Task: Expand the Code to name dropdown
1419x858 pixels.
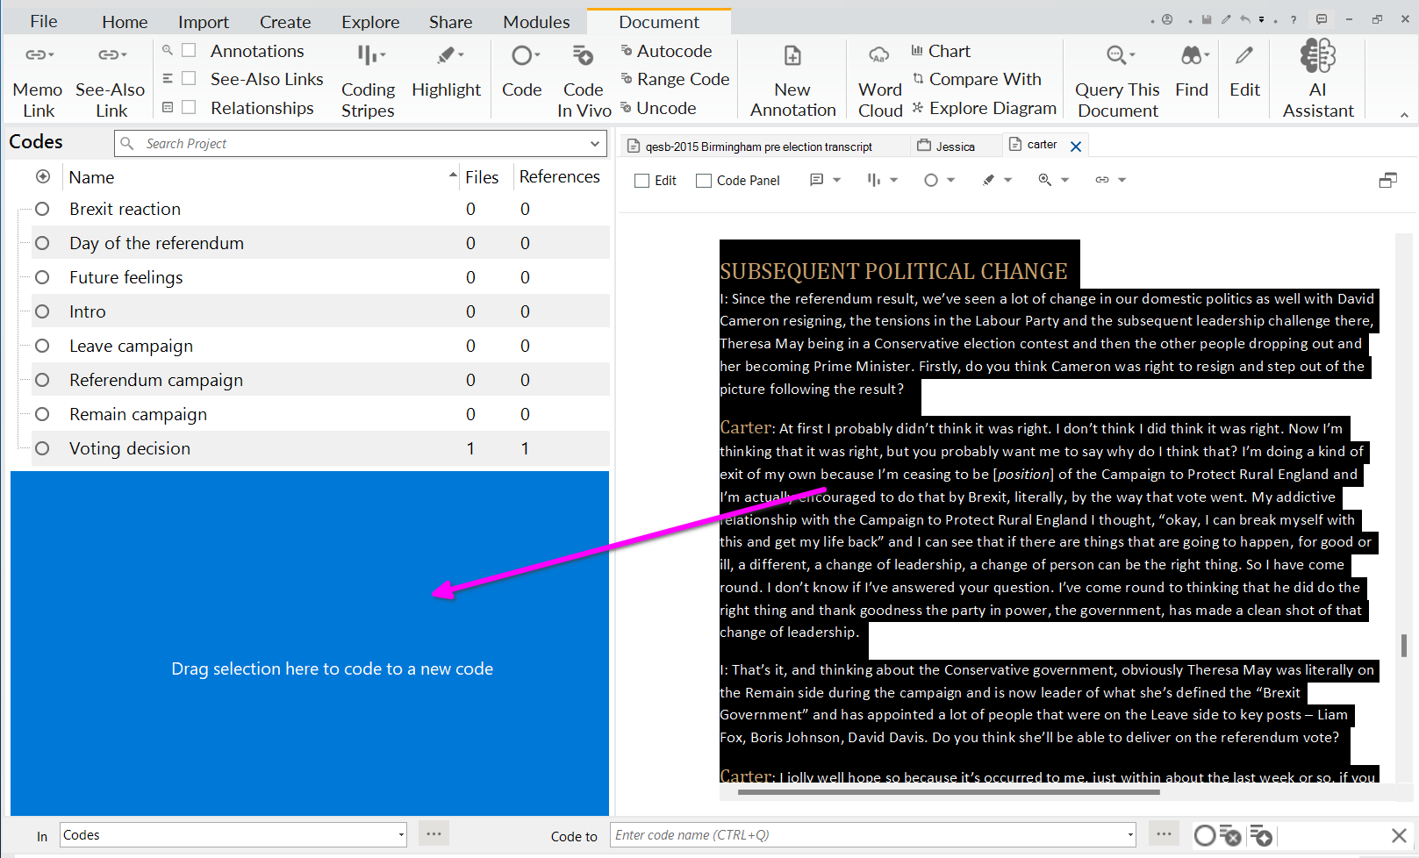Action: pyautogui.click(x=1130, y=835)
